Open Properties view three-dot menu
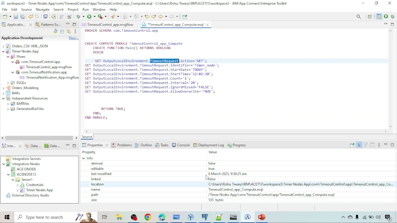 pos(379,145)
